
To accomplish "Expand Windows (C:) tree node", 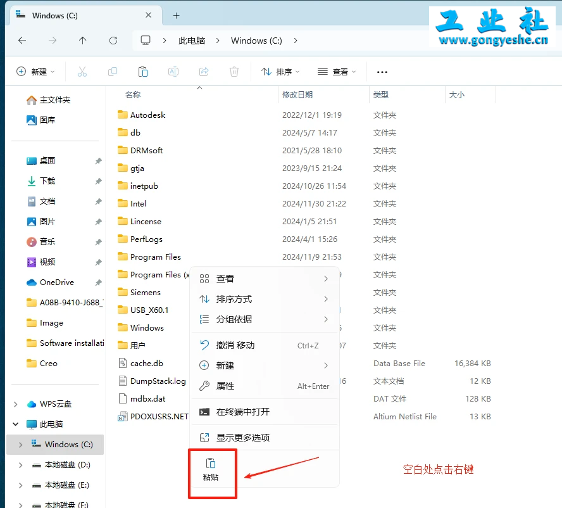I will coord(20,445).
